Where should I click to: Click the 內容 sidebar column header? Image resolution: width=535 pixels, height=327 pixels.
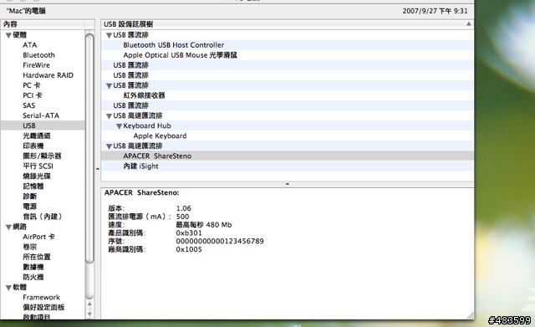pyautogui.click(x=43, y=24)
